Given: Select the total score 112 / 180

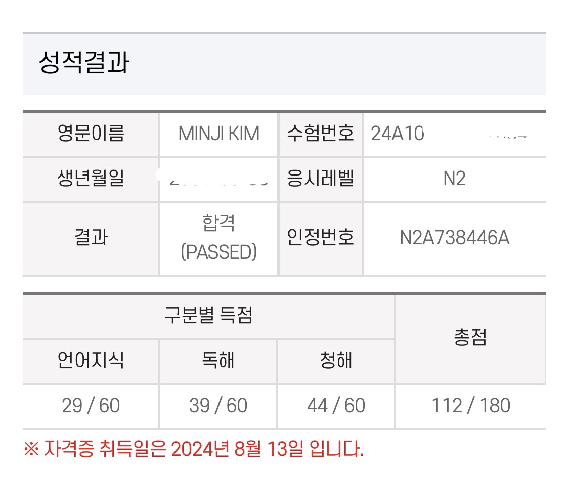Looking at the screenshot, I should point(470,406).
